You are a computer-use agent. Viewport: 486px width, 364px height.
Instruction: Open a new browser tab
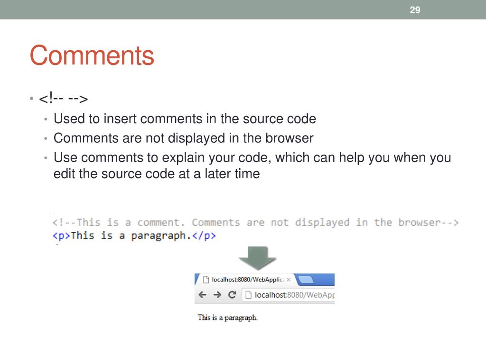coord(306,280)
